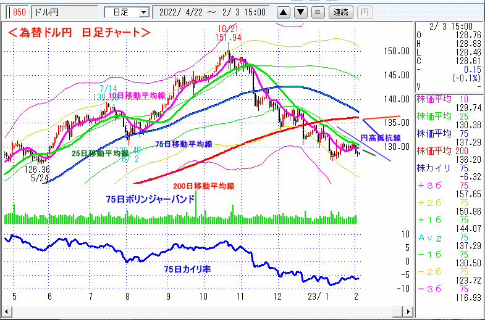Open the 日足 timeframe dropdown arrow
Viewport: 485px width, 320px height.
click(x=143, y=12)
